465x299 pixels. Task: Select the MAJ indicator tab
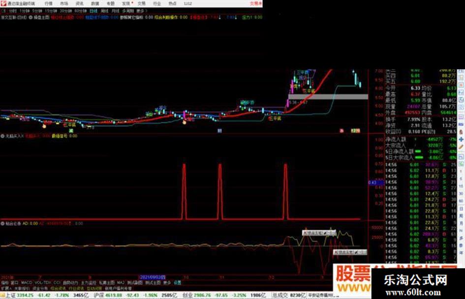(x=121, y=283)
